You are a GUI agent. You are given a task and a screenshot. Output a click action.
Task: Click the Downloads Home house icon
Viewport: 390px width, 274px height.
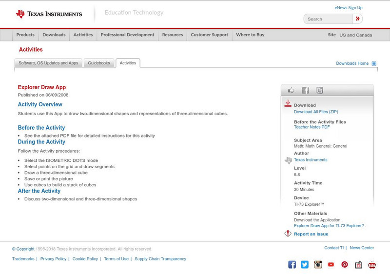374,63
